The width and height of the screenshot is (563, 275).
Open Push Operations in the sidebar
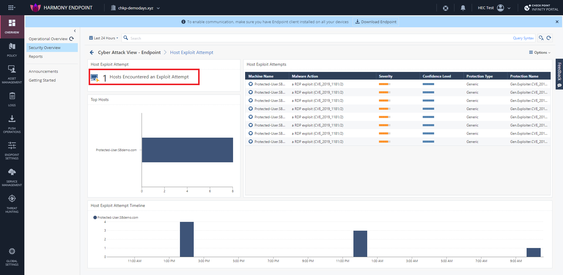tap(12, 124)
